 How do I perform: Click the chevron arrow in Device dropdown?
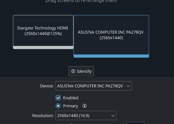[x=128, y=86]
